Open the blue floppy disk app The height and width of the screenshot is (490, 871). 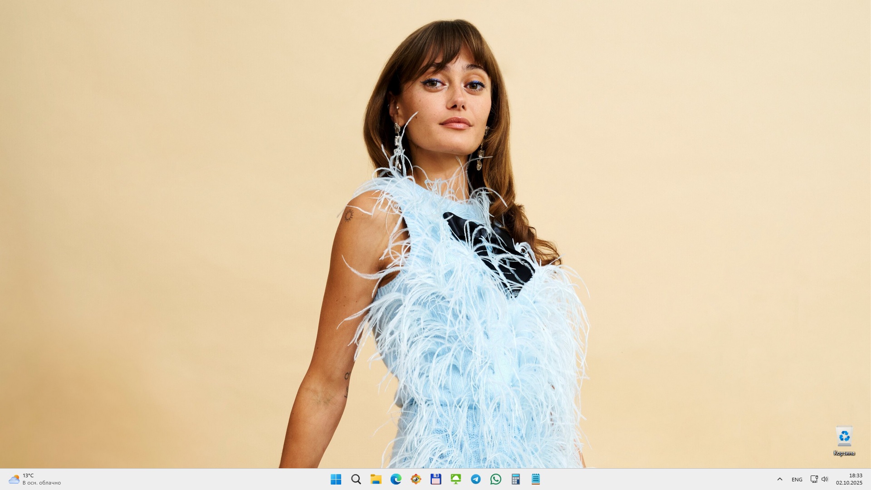point(435,479)
